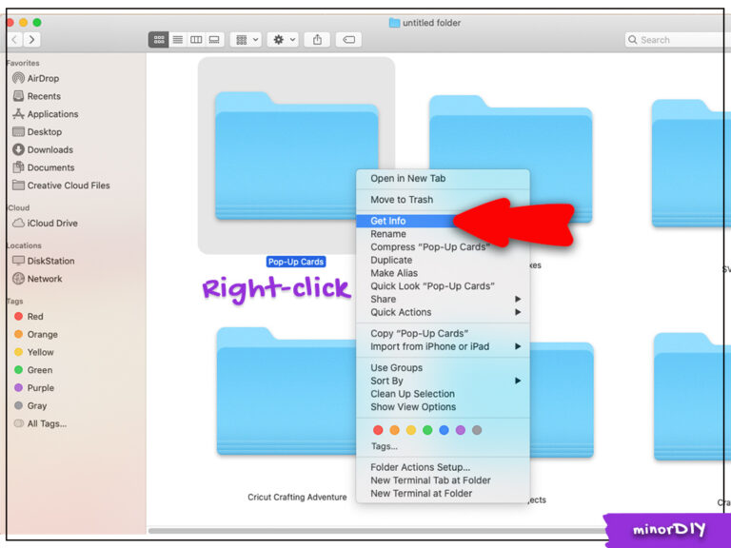Go forward with the forward arrow

coord(31,40)
